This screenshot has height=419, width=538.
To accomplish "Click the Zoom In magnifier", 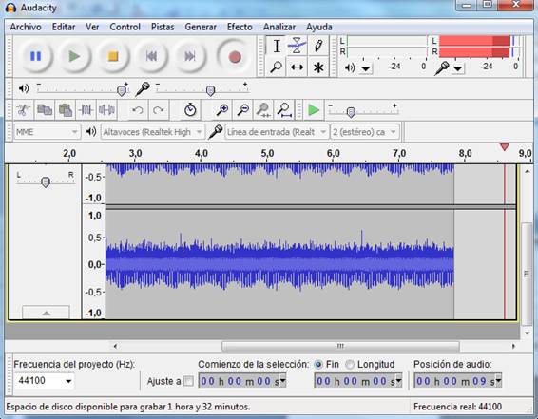I will click(222, 110).
